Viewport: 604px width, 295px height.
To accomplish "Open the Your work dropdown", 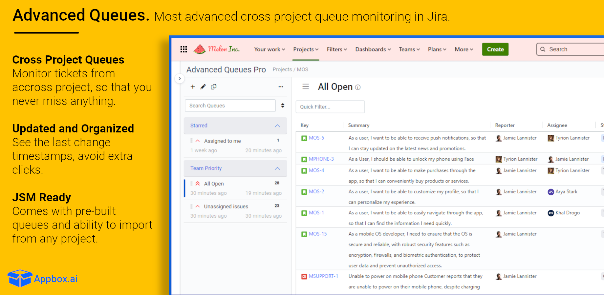I will click(x=270, y=49).
